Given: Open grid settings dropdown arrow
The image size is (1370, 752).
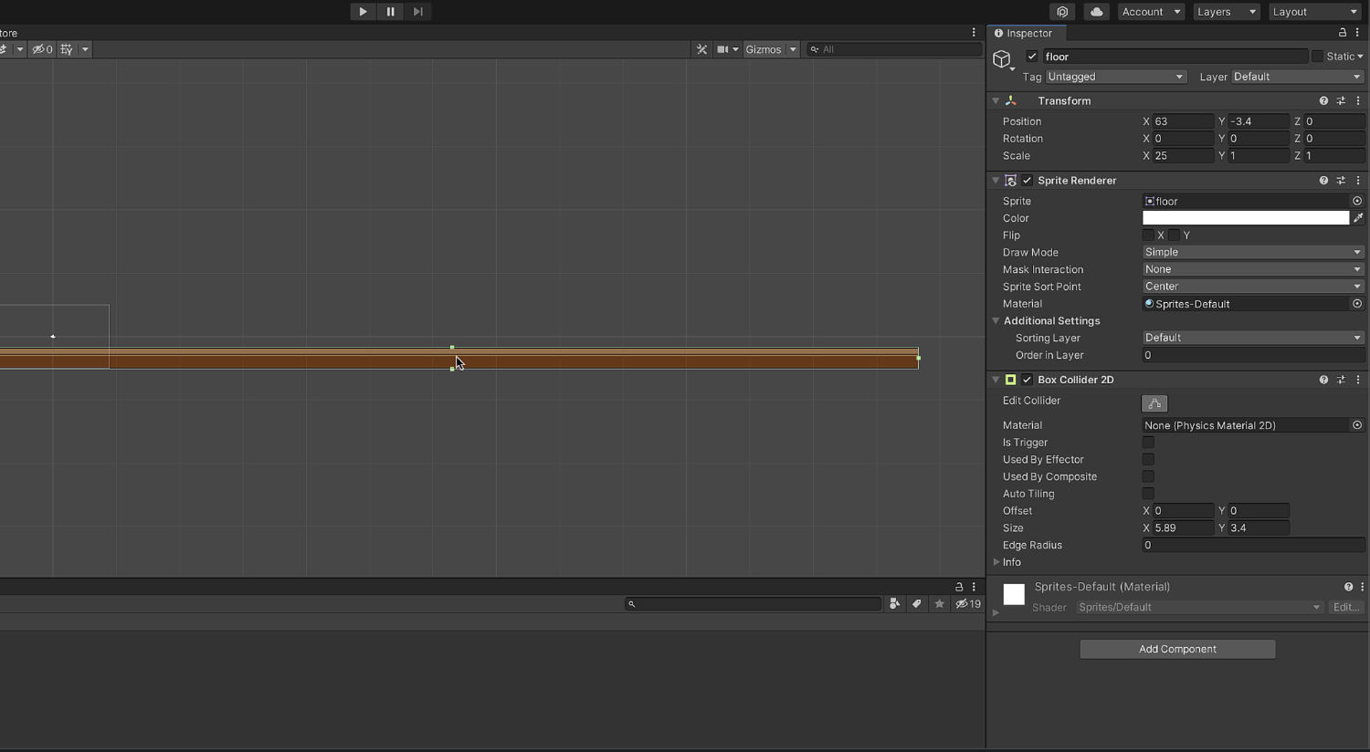Looking at the screenshot, I should (85, 49).
